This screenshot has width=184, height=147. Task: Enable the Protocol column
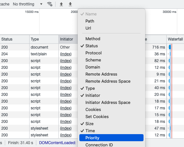point(111,53)
